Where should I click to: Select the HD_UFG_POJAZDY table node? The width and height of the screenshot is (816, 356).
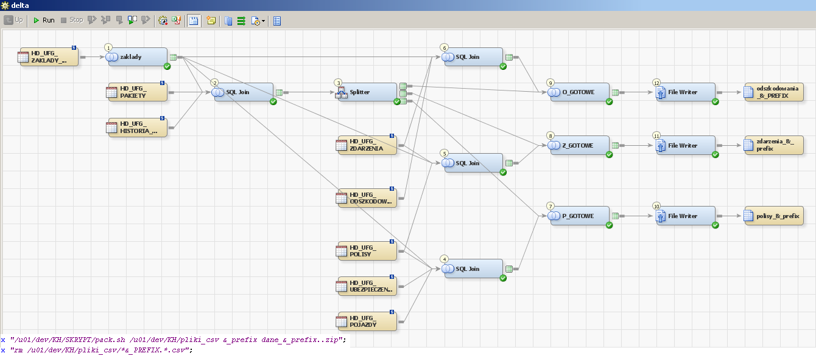point(367,321)
